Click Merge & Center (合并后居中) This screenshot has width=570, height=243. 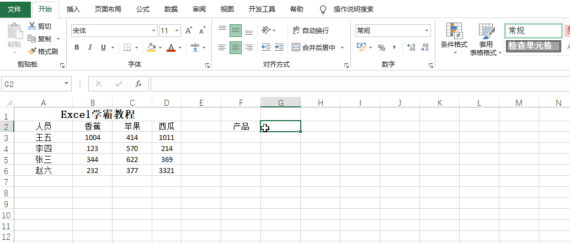click(314, 47)
